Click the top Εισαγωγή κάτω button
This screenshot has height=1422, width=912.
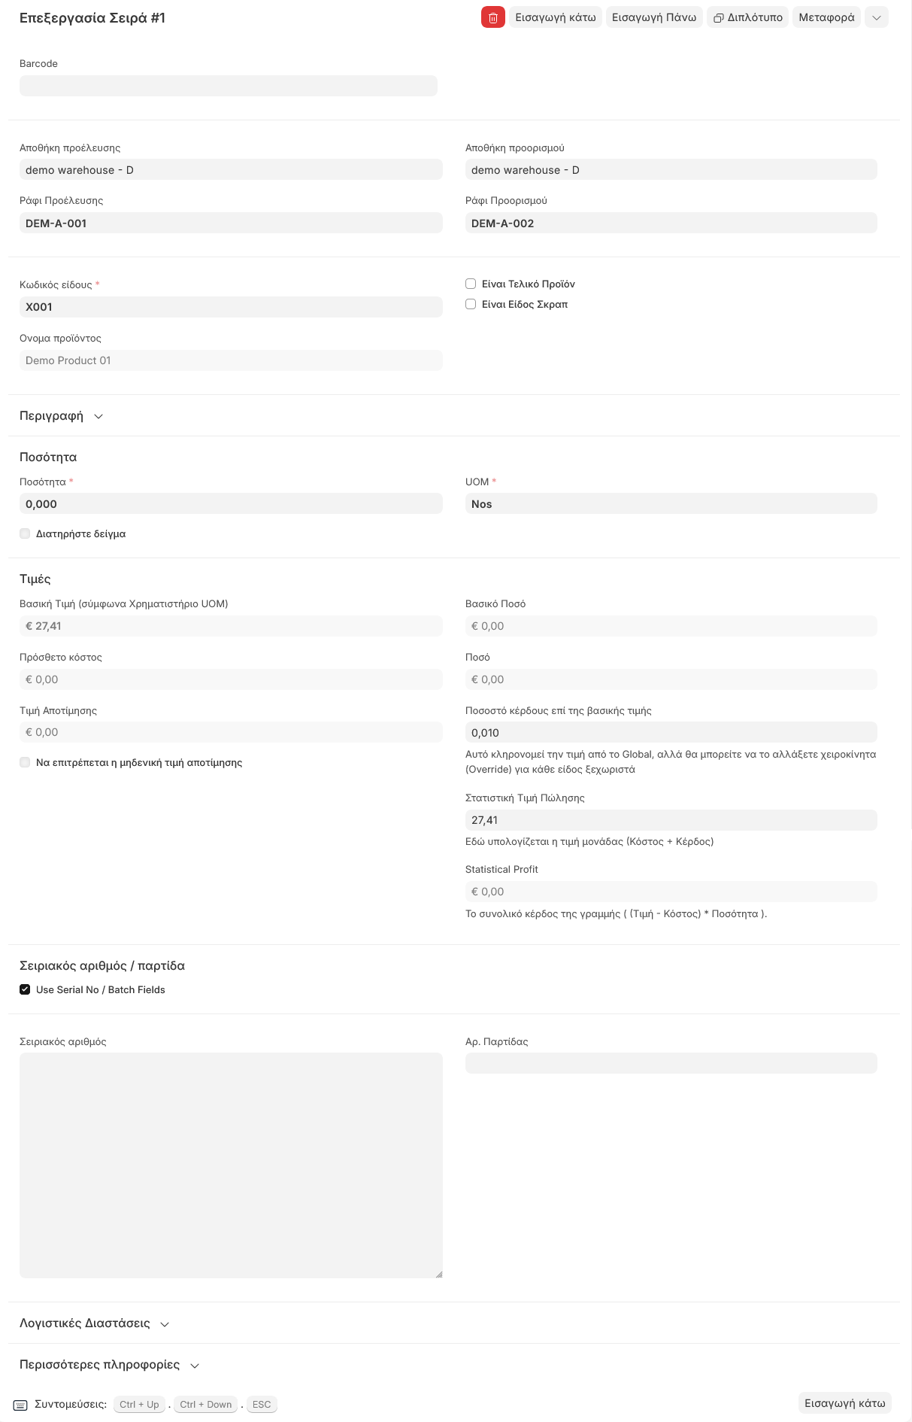tap(555, 17)
